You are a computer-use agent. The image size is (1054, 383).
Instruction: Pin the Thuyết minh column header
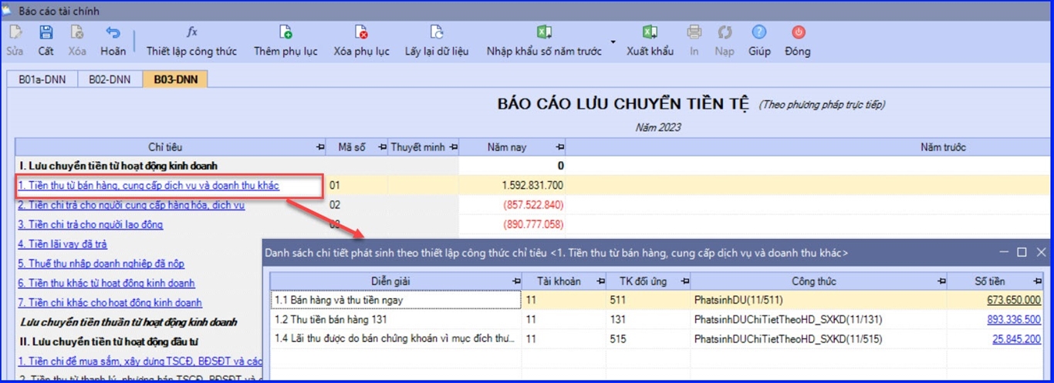pos(454,147)
